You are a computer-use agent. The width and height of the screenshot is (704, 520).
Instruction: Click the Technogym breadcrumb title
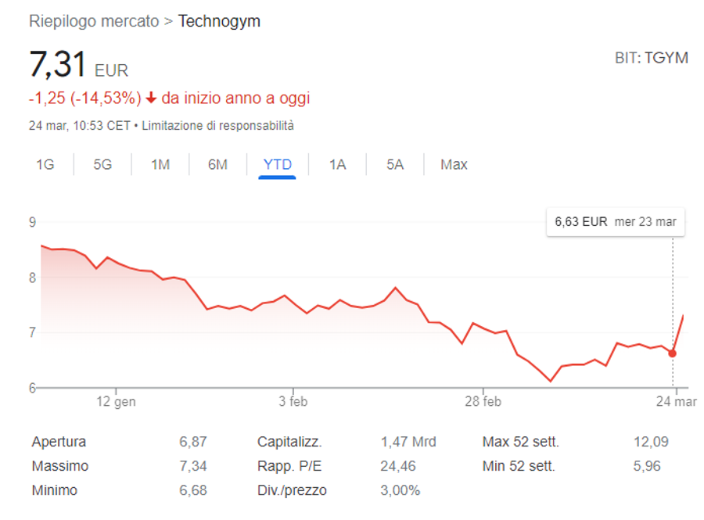[x=219, y=21]
